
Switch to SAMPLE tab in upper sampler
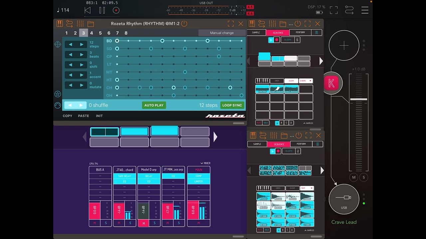click(x=256, y=33)
